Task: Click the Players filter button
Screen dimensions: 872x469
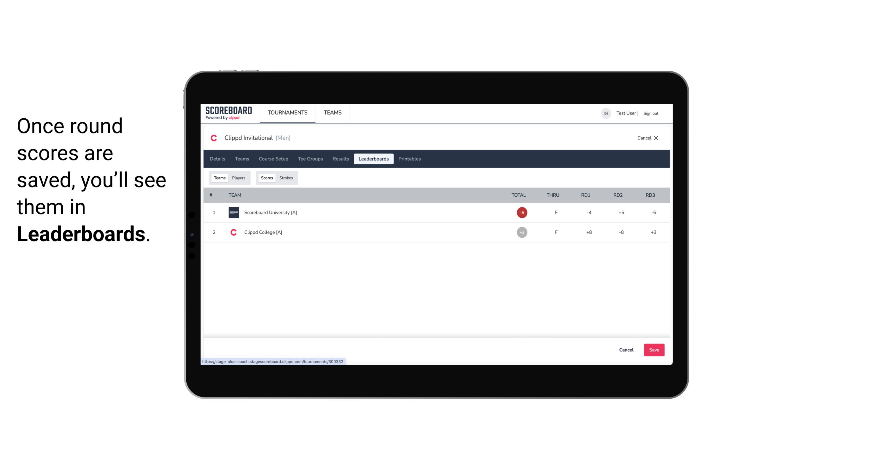Action: [239, 178]
